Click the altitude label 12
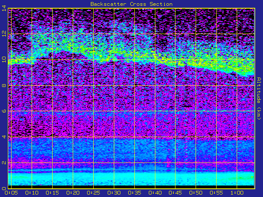The image size is (263, 197). (4, 34)
